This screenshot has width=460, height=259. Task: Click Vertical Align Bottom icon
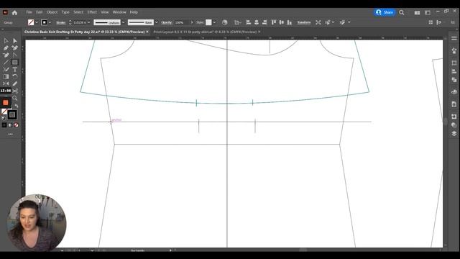(290, 22)
